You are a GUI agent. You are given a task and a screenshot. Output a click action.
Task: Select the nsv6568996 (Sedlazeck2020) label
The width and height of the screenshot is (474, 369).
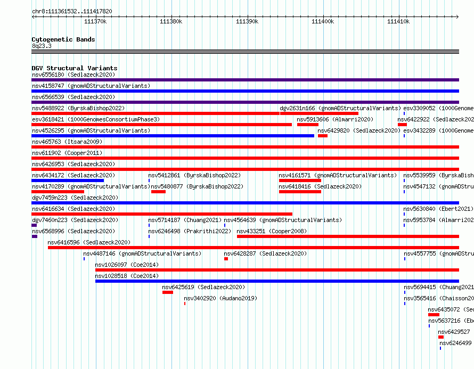(x=73, y=231)
